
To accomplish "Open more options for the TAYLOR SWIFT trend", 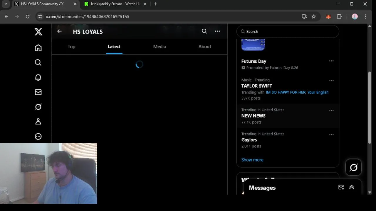I will click(x=331, y=80).
